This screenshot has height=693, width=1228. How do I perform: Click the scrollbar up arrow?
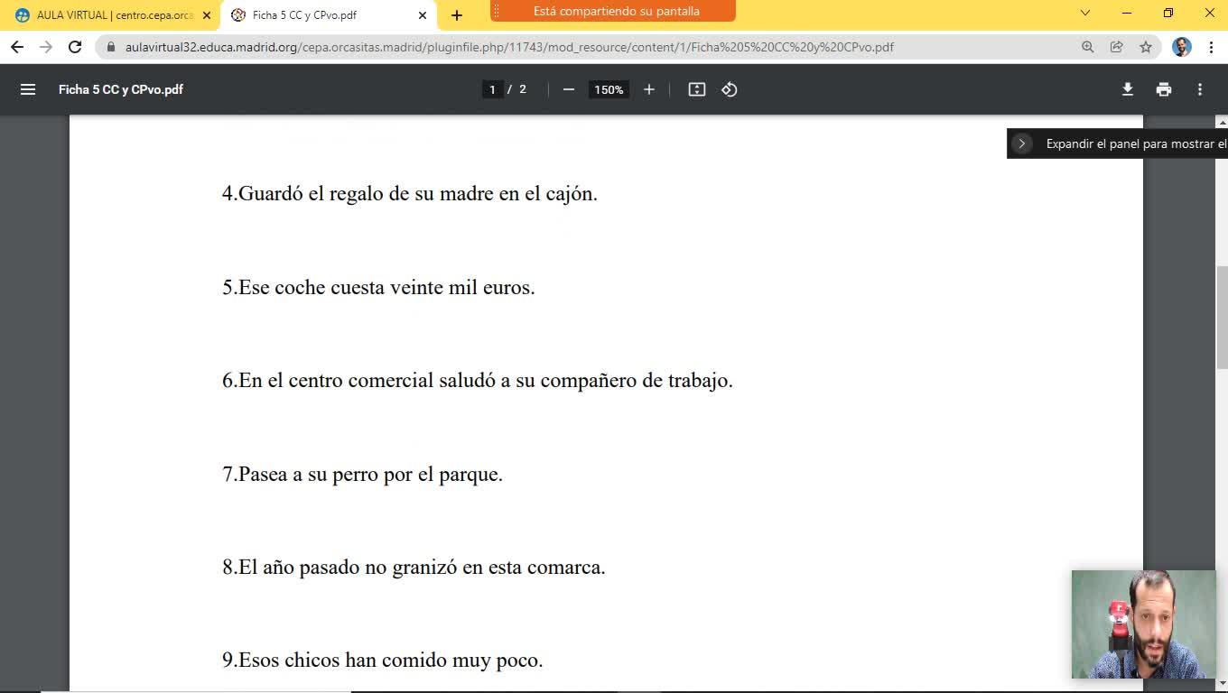[1222, 122]
